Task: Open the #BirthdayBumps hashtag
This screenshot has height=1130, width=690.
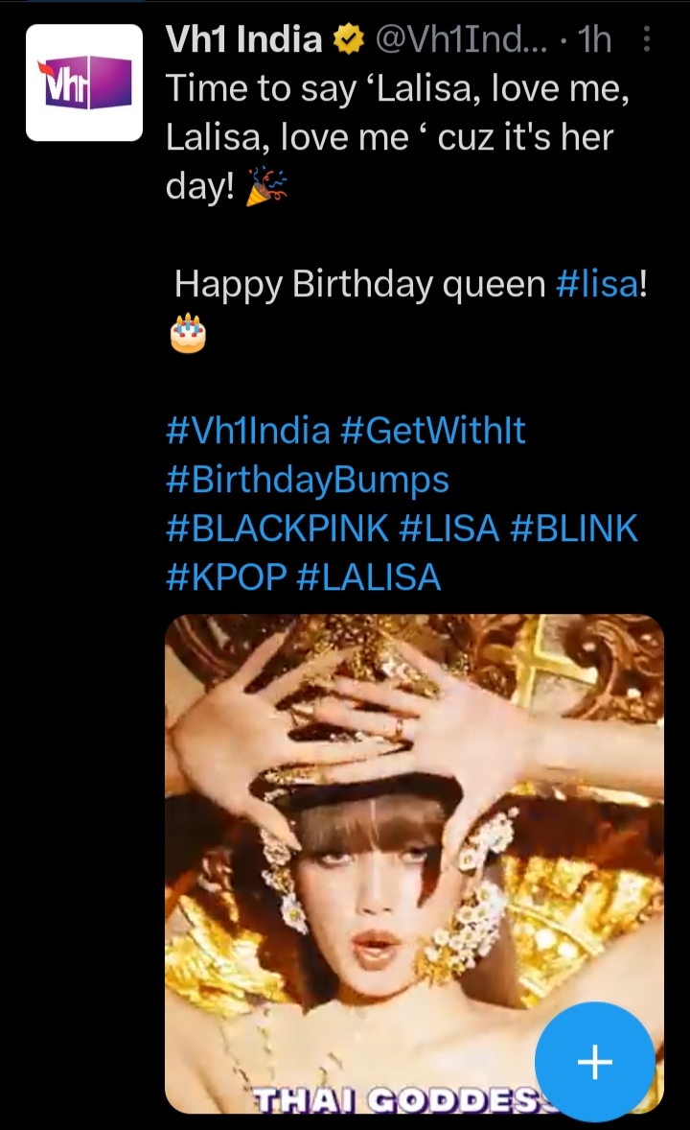Action: (308, 481)
